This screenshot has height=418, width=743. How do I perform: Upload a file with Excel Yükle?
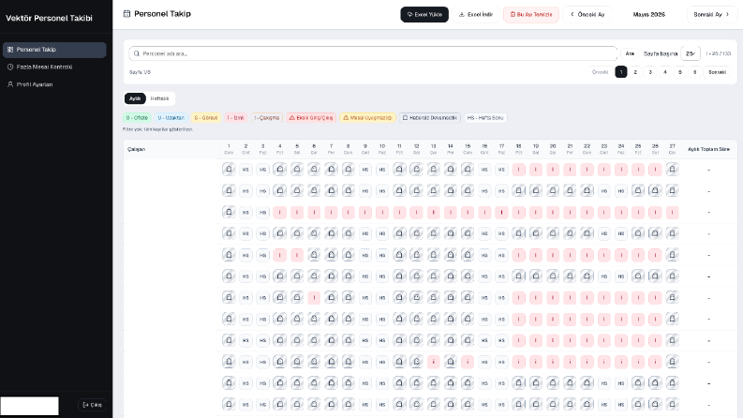pyautogui.click(x=424, y=15)
